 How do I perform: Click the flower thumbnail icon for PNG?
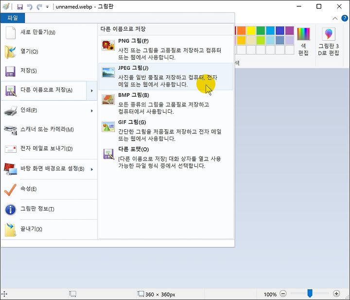click(x=108, y=45)
